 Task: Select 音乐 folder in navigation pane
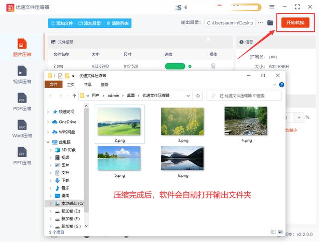(65, 188)
